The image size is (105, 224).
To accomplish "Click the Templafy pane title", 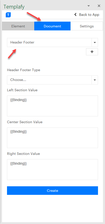I will [x=14, y=7].
